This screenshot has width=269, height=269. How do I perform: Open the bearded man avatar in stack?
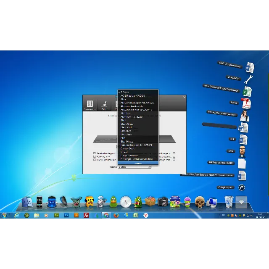pos(242,151)
